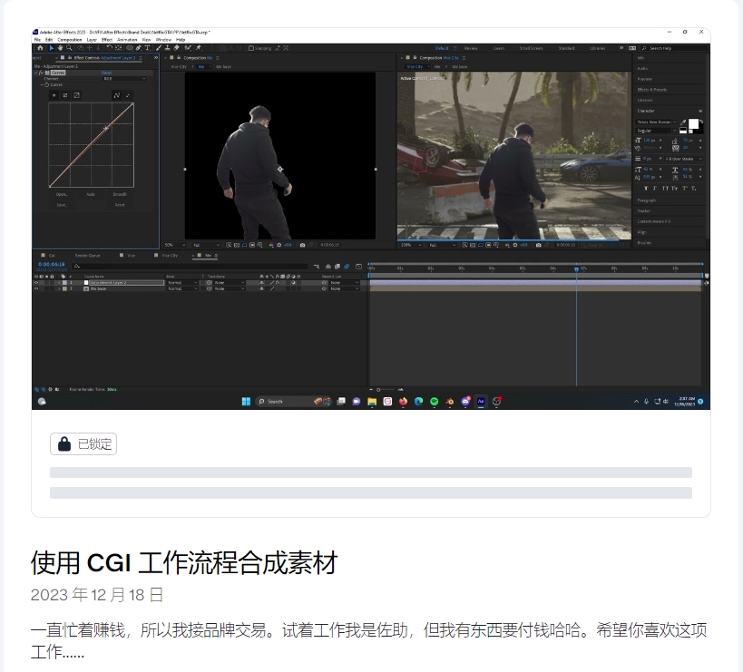Image resolution: width=743 pixels, height=672 pixels.
Task: Select the Ellipse shape tool
Action: pos(130,48)
